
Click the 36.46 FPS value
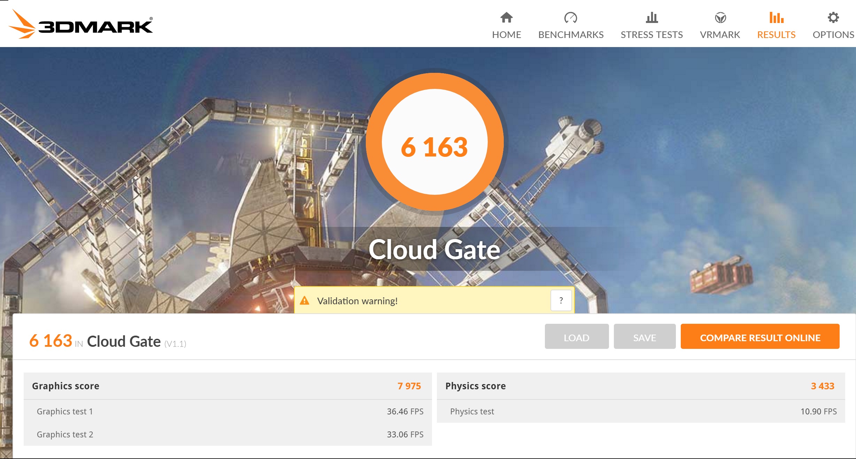[405, 411]
